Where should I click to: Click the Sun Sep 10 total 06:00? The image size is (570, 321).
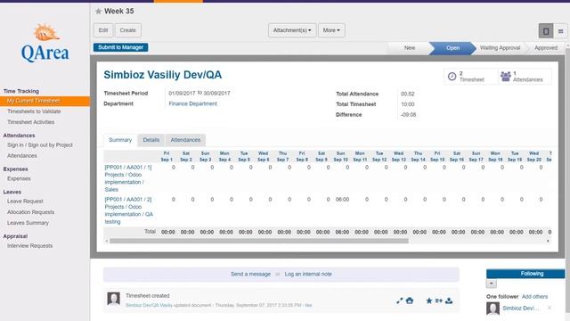342,232
